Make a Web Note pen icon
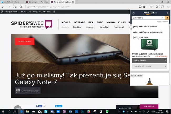This screenshot has width=171, height=114. (x=157, y=7)
